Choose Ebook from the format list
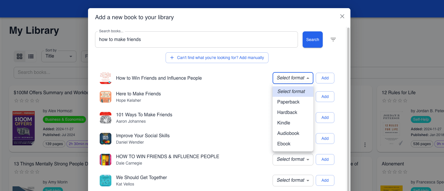Image resolution: width=444 pixels, height=191 pixels. pos(293,144)
